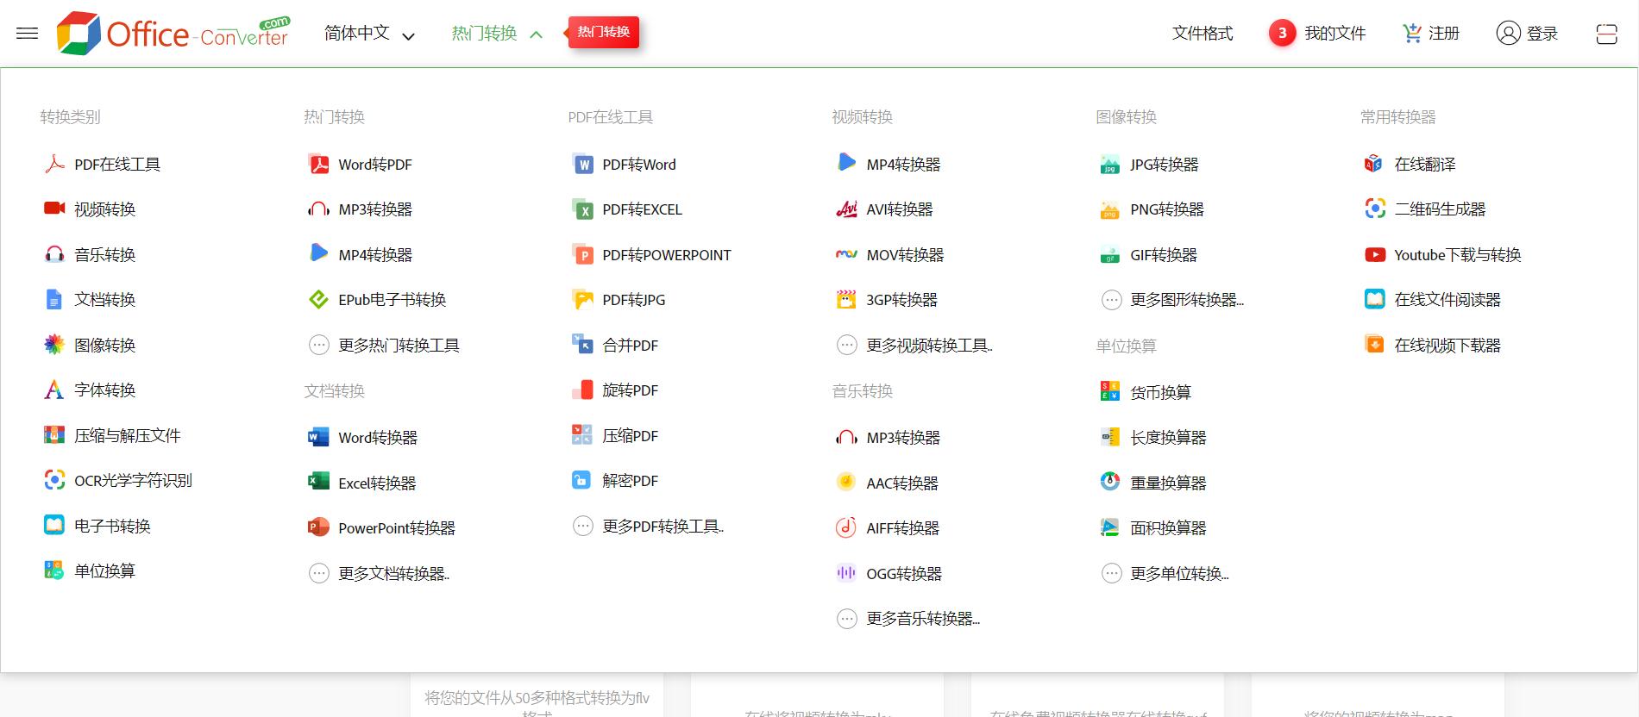Click the 注册 cart icon

click(1412, 34)
